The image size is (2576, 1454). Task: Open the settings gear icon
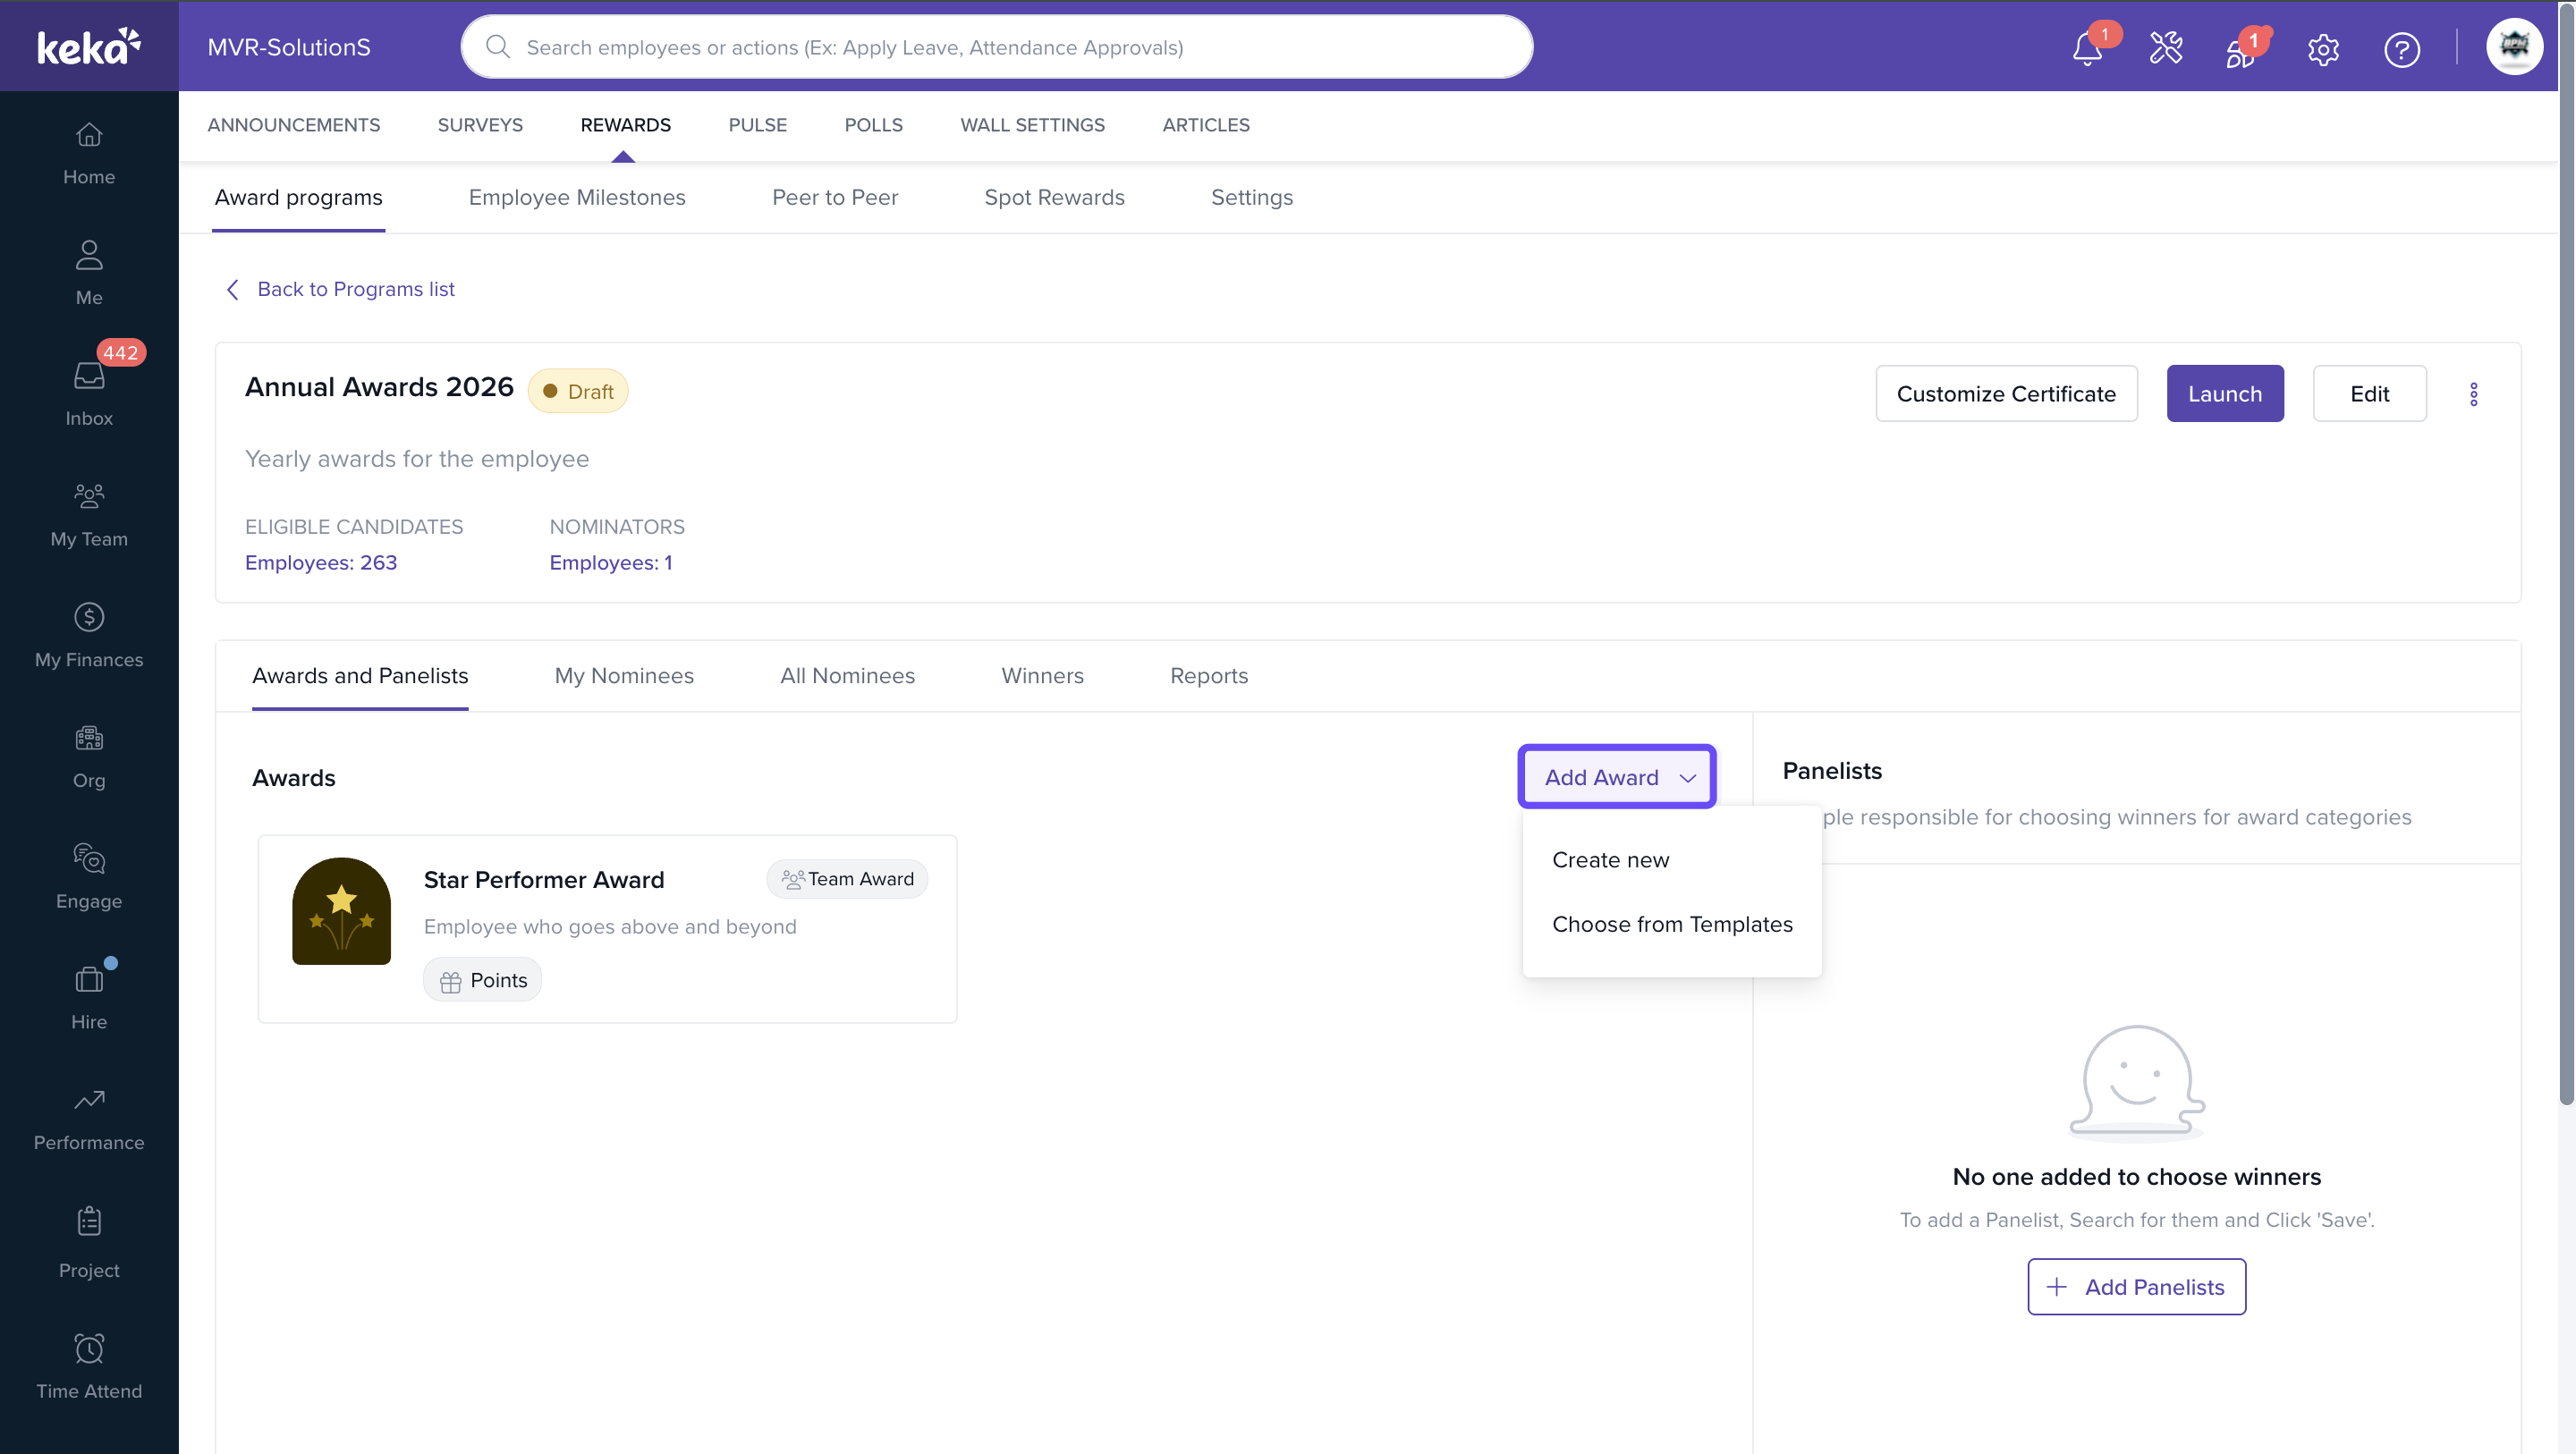click(x=2322, y=49)
